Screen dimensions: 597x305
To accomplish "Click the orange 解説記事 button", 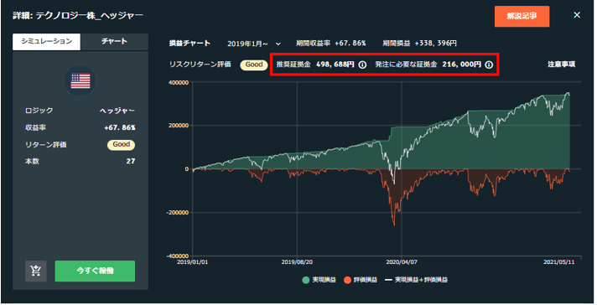I will pos(522,17).
